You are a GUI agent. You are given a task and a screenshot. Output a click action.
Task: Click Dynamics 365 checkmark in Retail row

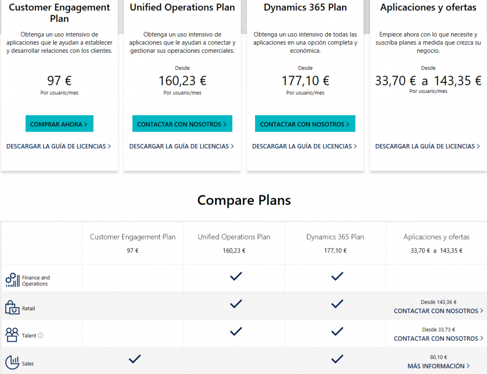337,304
